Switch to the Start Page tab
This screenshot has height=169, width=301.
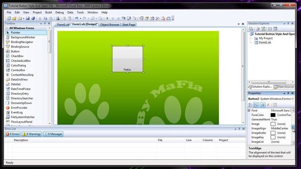pos(128,24)
